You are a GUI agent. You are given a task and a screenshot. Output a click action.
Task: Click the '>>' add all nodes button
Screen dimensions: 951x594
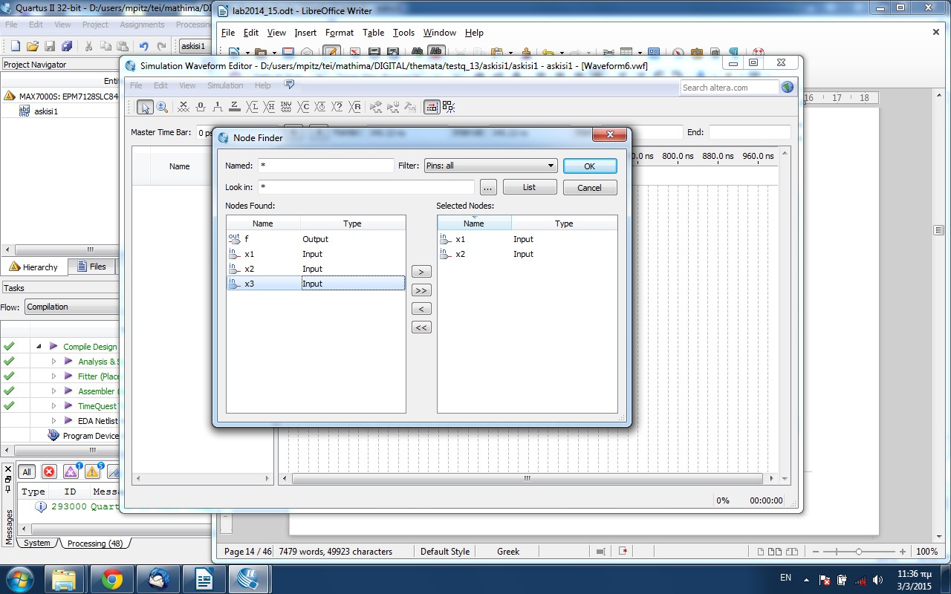[x=421, y=290]
